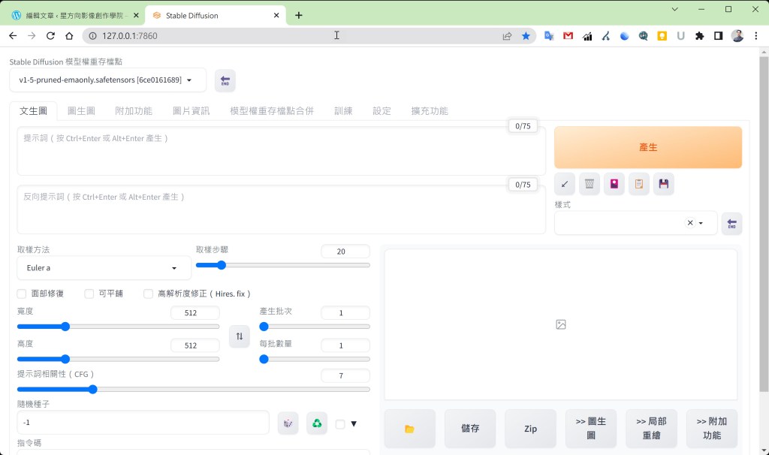This screenshot has width=769, height=455.
Task: Enable 高解析度修正 (Hires. fix) checkbox
Action: pos(149,294)
